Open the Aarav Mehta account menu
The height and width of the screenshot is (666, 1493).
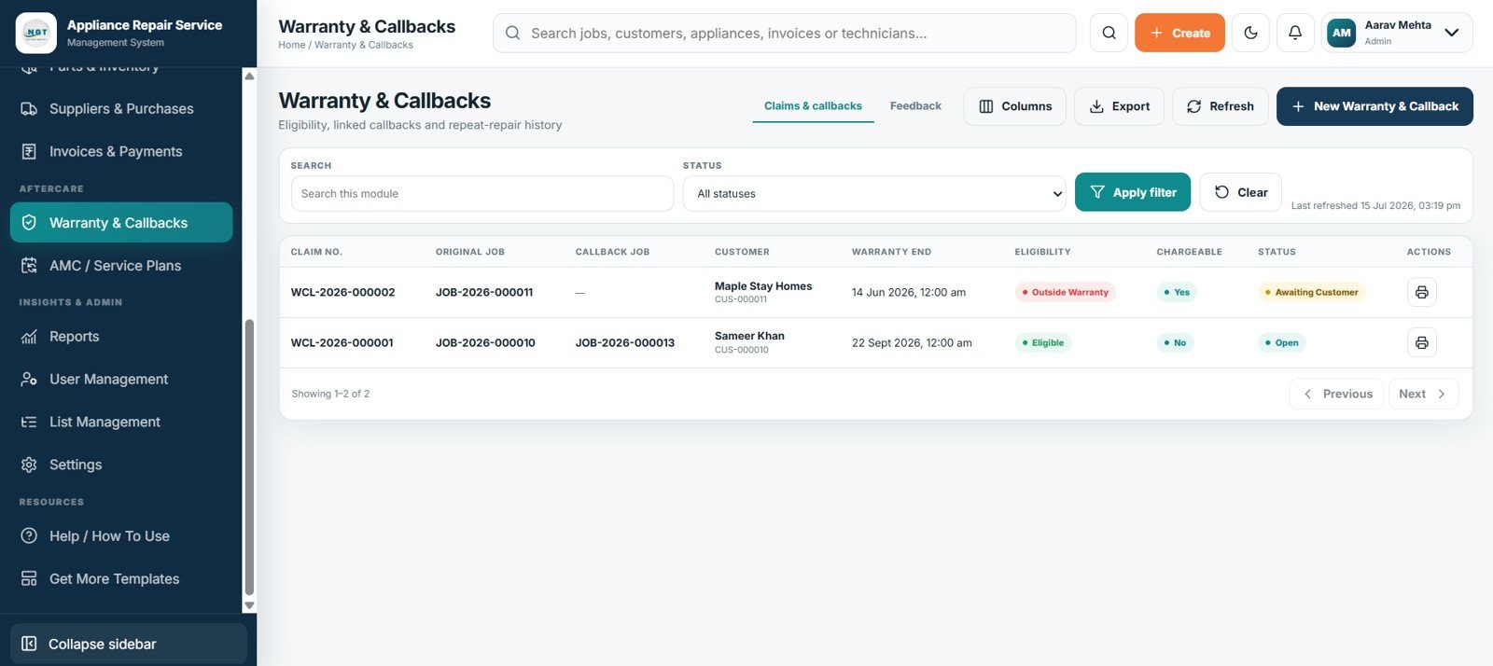click(1397, 33)
